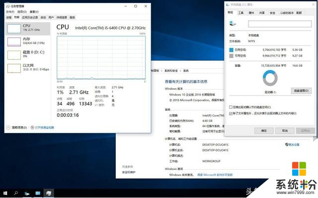Click the System control panel taskbar icon

(x=38, y=194)
